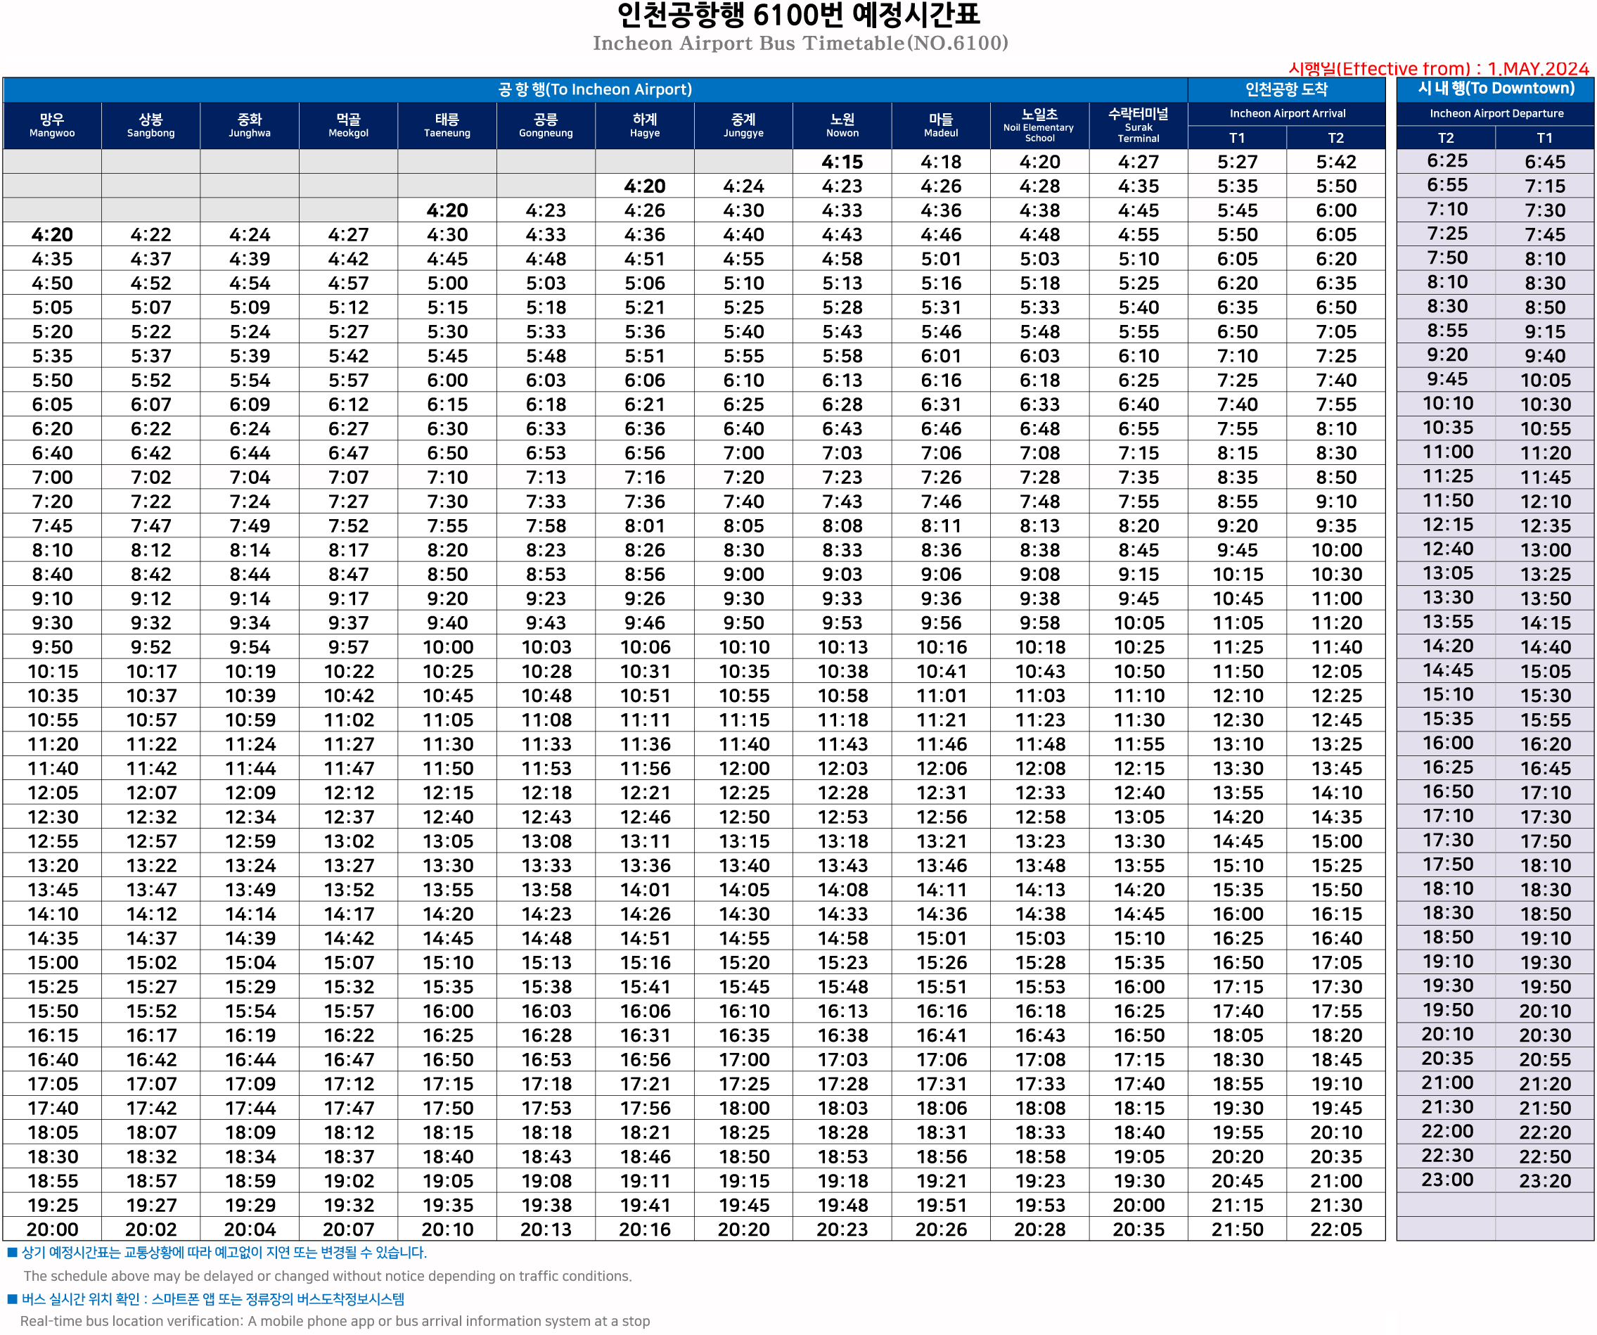Click 'The schedule above may be delayed' notice

pyautogui.click(x=327, y=1276)
